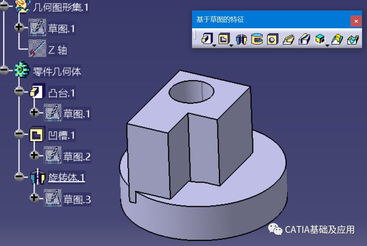367x246 pixels.
Task: Collapse the 几何图形集.1 tree node
Action: pyautogui.click(x=4, y=6)
